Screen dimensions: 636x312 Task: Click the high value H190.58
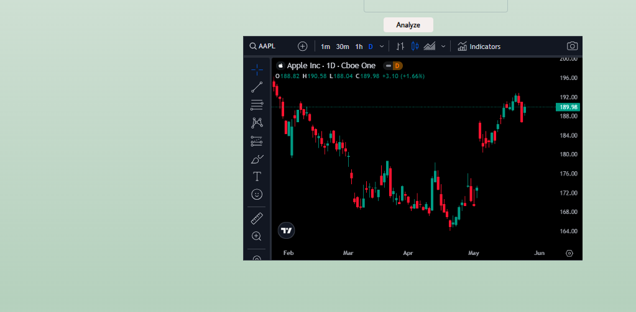click(x=315, y=76)
